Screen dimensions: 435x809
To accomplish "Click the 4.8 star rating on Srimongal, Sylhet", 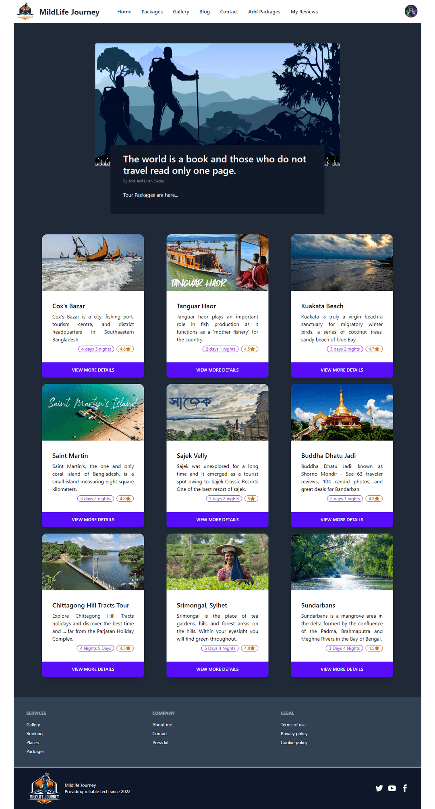I will coord(249,648).
